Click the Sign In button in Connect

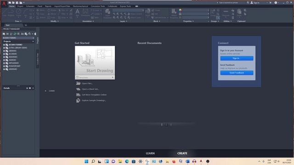click(237, 58)
